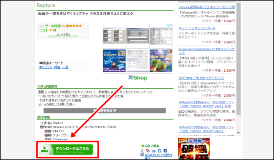Click the Windows 10 badge icon
This screenshot has height=160, width=274.
142,155
